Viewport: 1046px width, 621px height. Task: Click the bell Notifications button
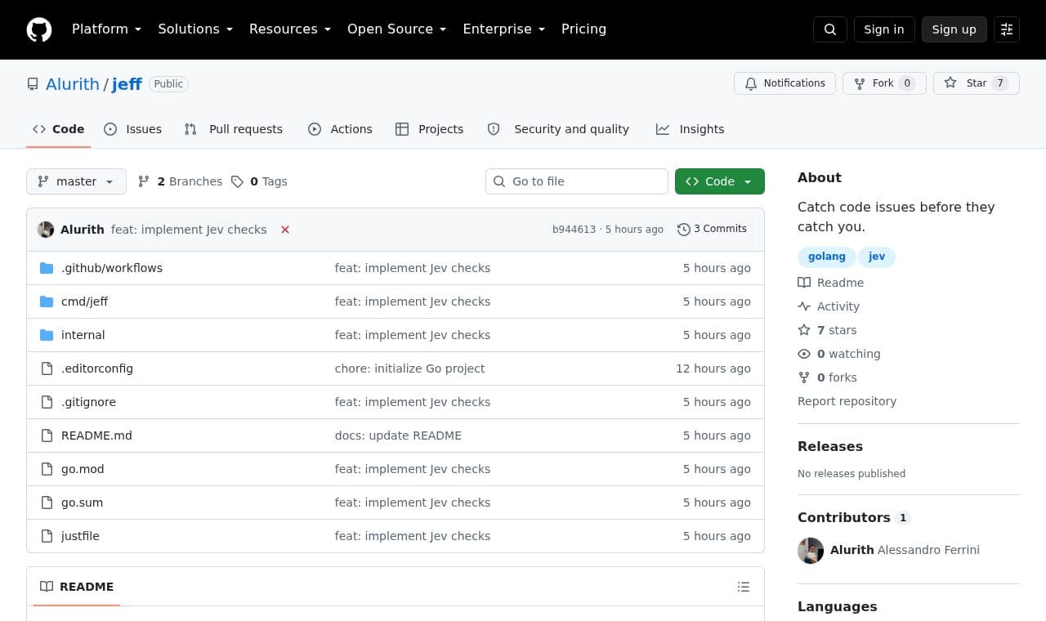(x=784, y=83)
